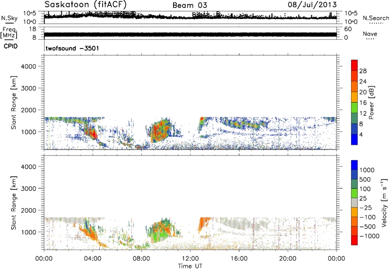Click the black frequency band in Freq. panel
The width and height of the screenshot is (389, 269).
[x=190, y=34]
